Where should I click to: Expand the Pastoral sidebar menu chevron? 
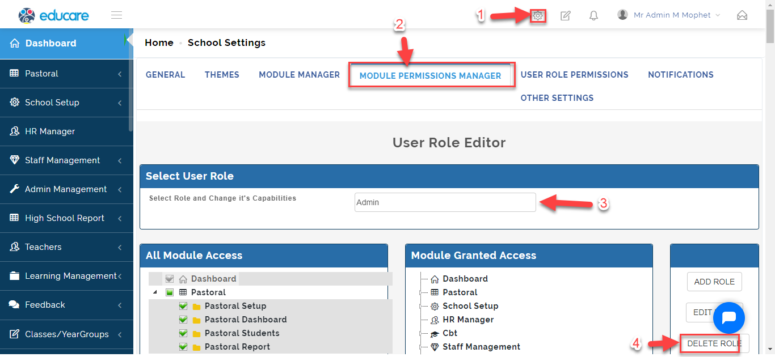point(120,74)
